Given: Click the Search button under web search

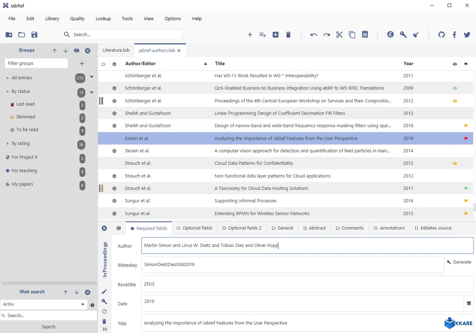Looking at the screenshot, I should [49, 327].
